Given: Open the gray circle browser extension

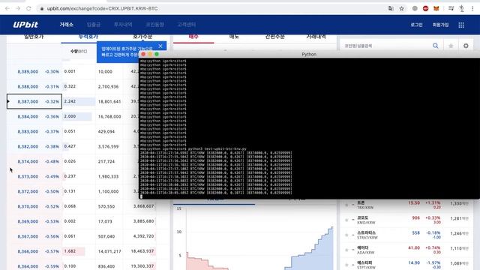Looking at the screenshot, I should (415, 8).
